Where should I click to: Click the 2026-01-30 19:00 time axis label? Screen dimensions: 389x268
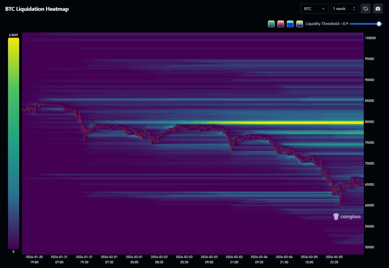[x=34, y=259]
